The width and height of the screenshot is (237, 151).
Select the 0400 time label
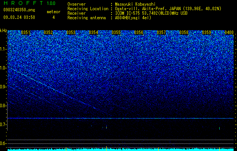tap(229, 32)
